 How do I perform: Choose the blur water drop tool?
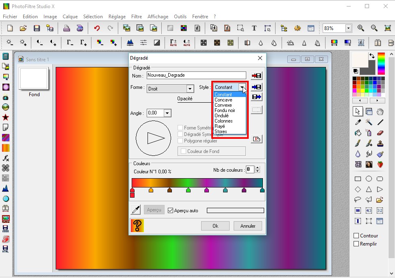click(x=358, y=154)
